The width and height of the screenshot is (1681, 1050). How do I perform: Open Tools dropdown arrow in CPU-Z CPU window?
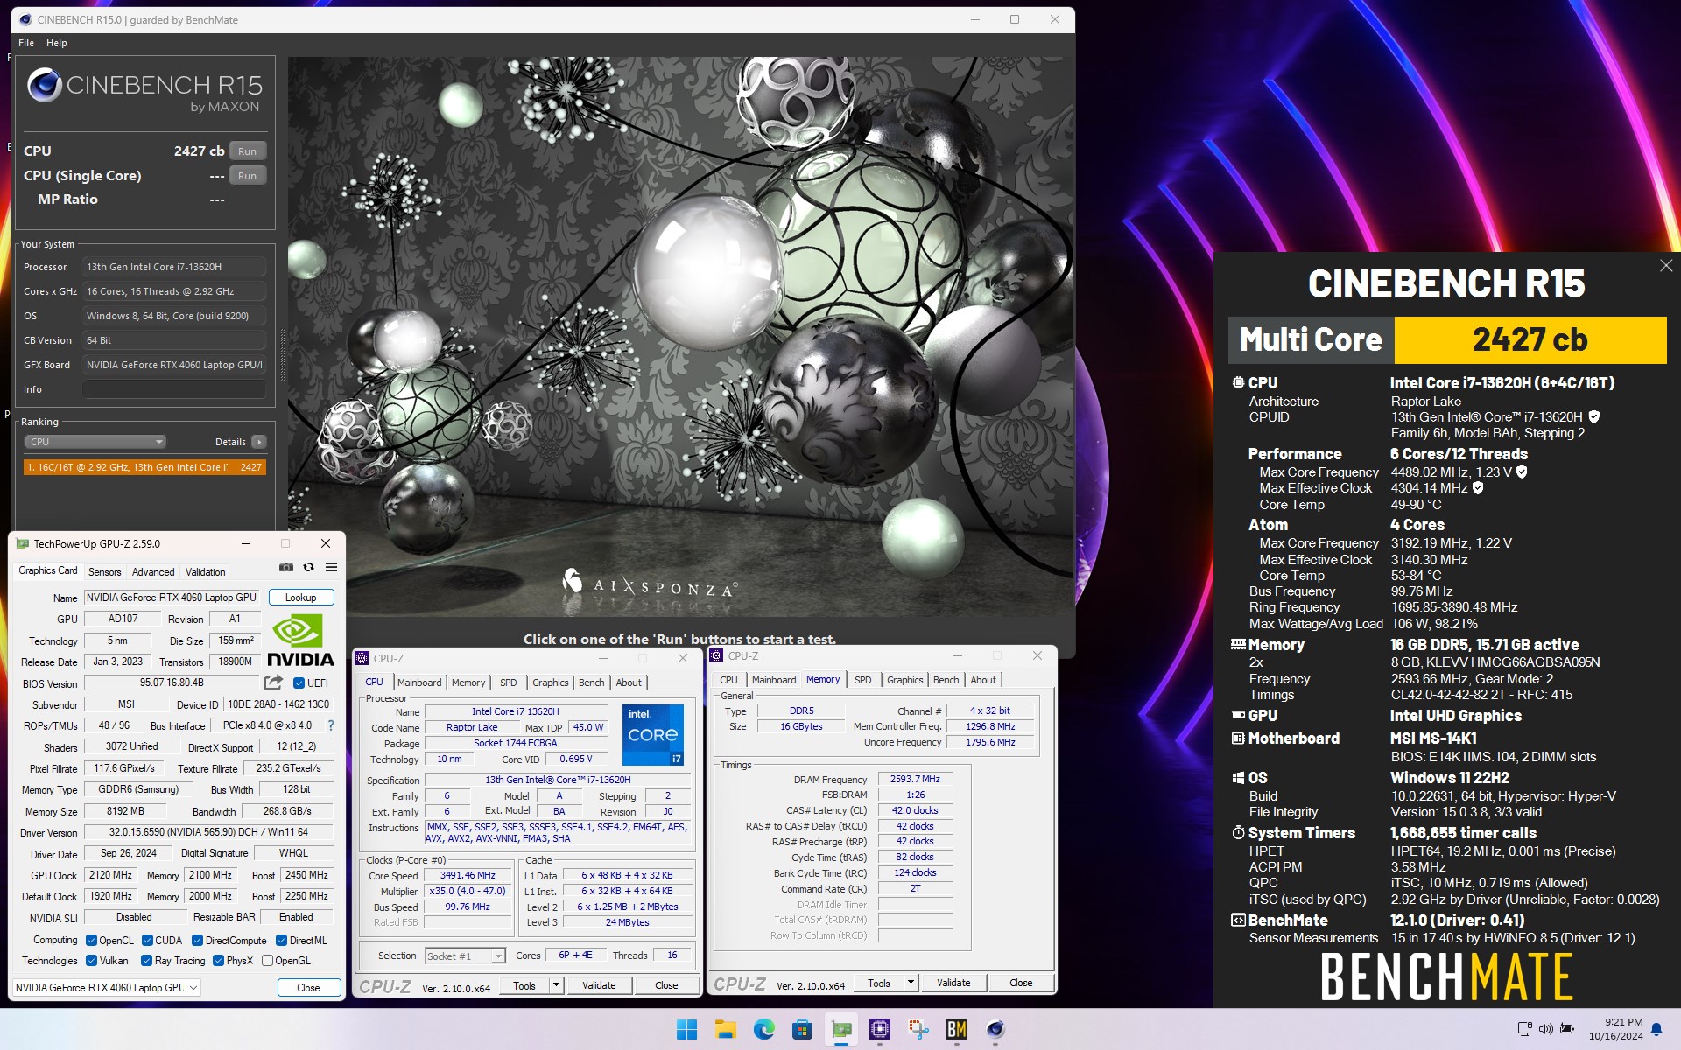(x=556, y=985)
